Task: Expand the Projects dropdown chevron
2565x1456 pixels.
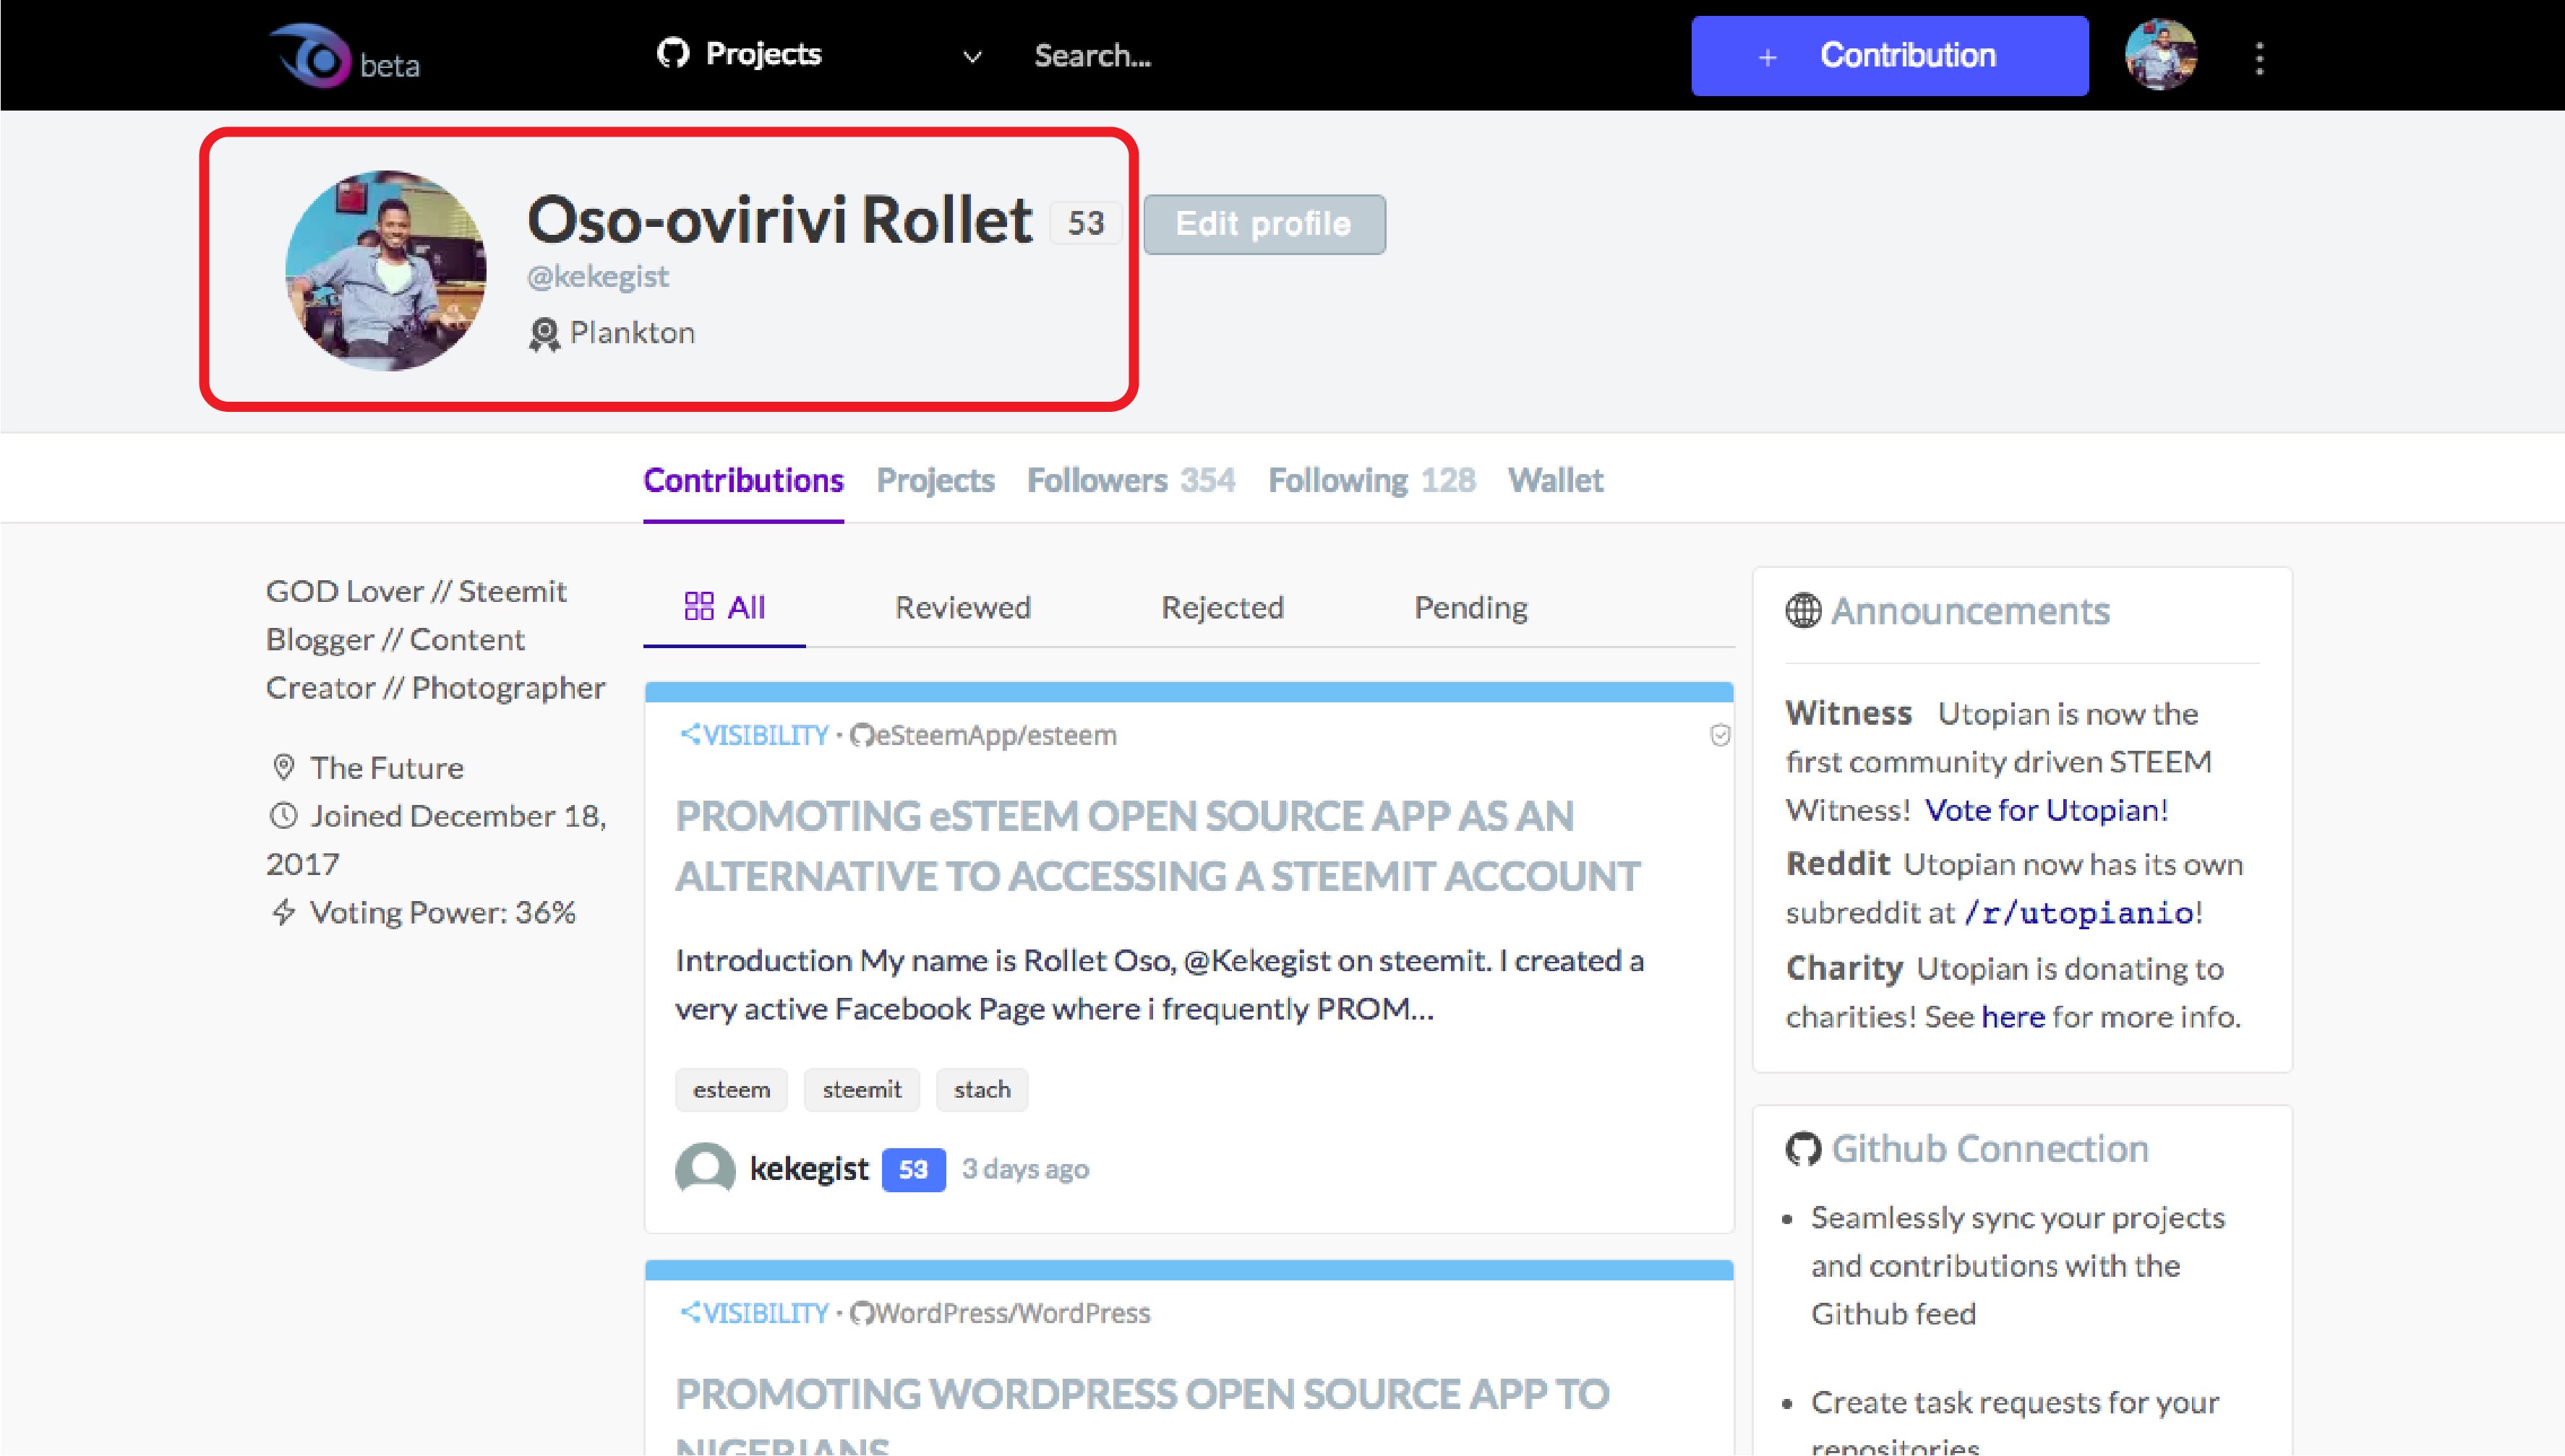Action: 972,57
